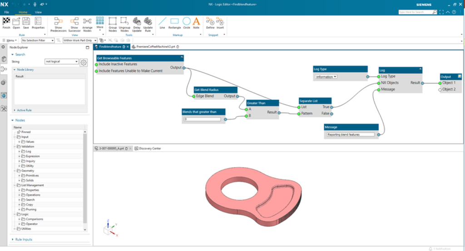465x251 pixels.
Task: Click the Define snippet icon
Action: (210, 21)
